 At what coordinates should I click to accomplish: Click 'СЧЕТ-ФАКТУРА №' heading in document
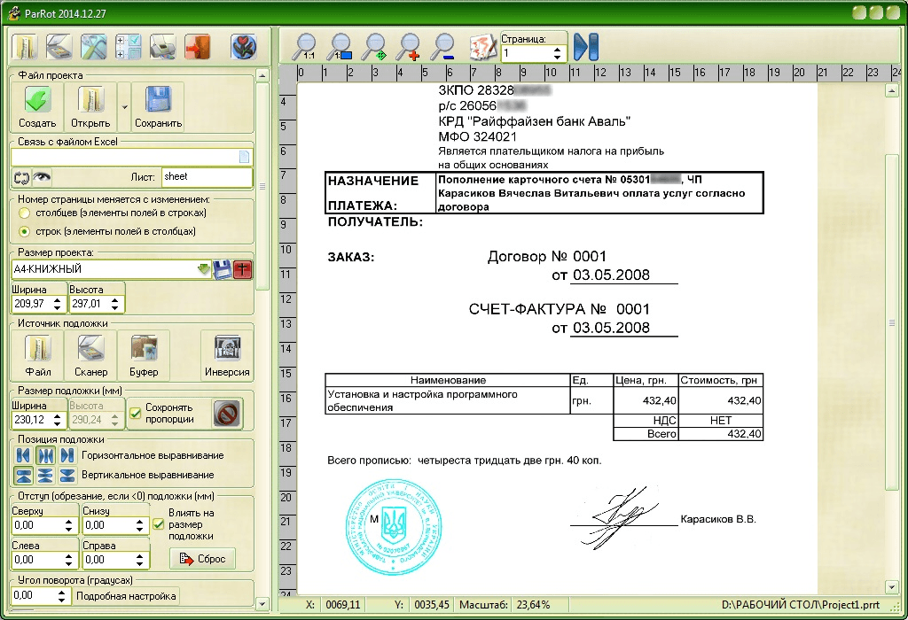point(537,309)
